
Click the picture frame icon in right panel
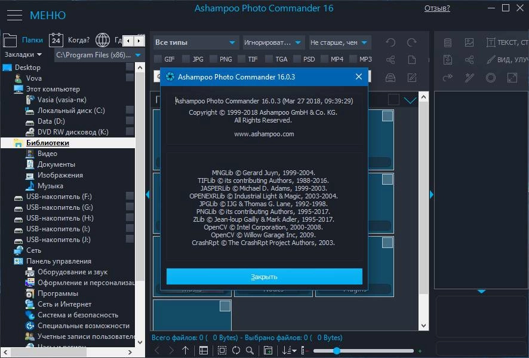(469, 42)
